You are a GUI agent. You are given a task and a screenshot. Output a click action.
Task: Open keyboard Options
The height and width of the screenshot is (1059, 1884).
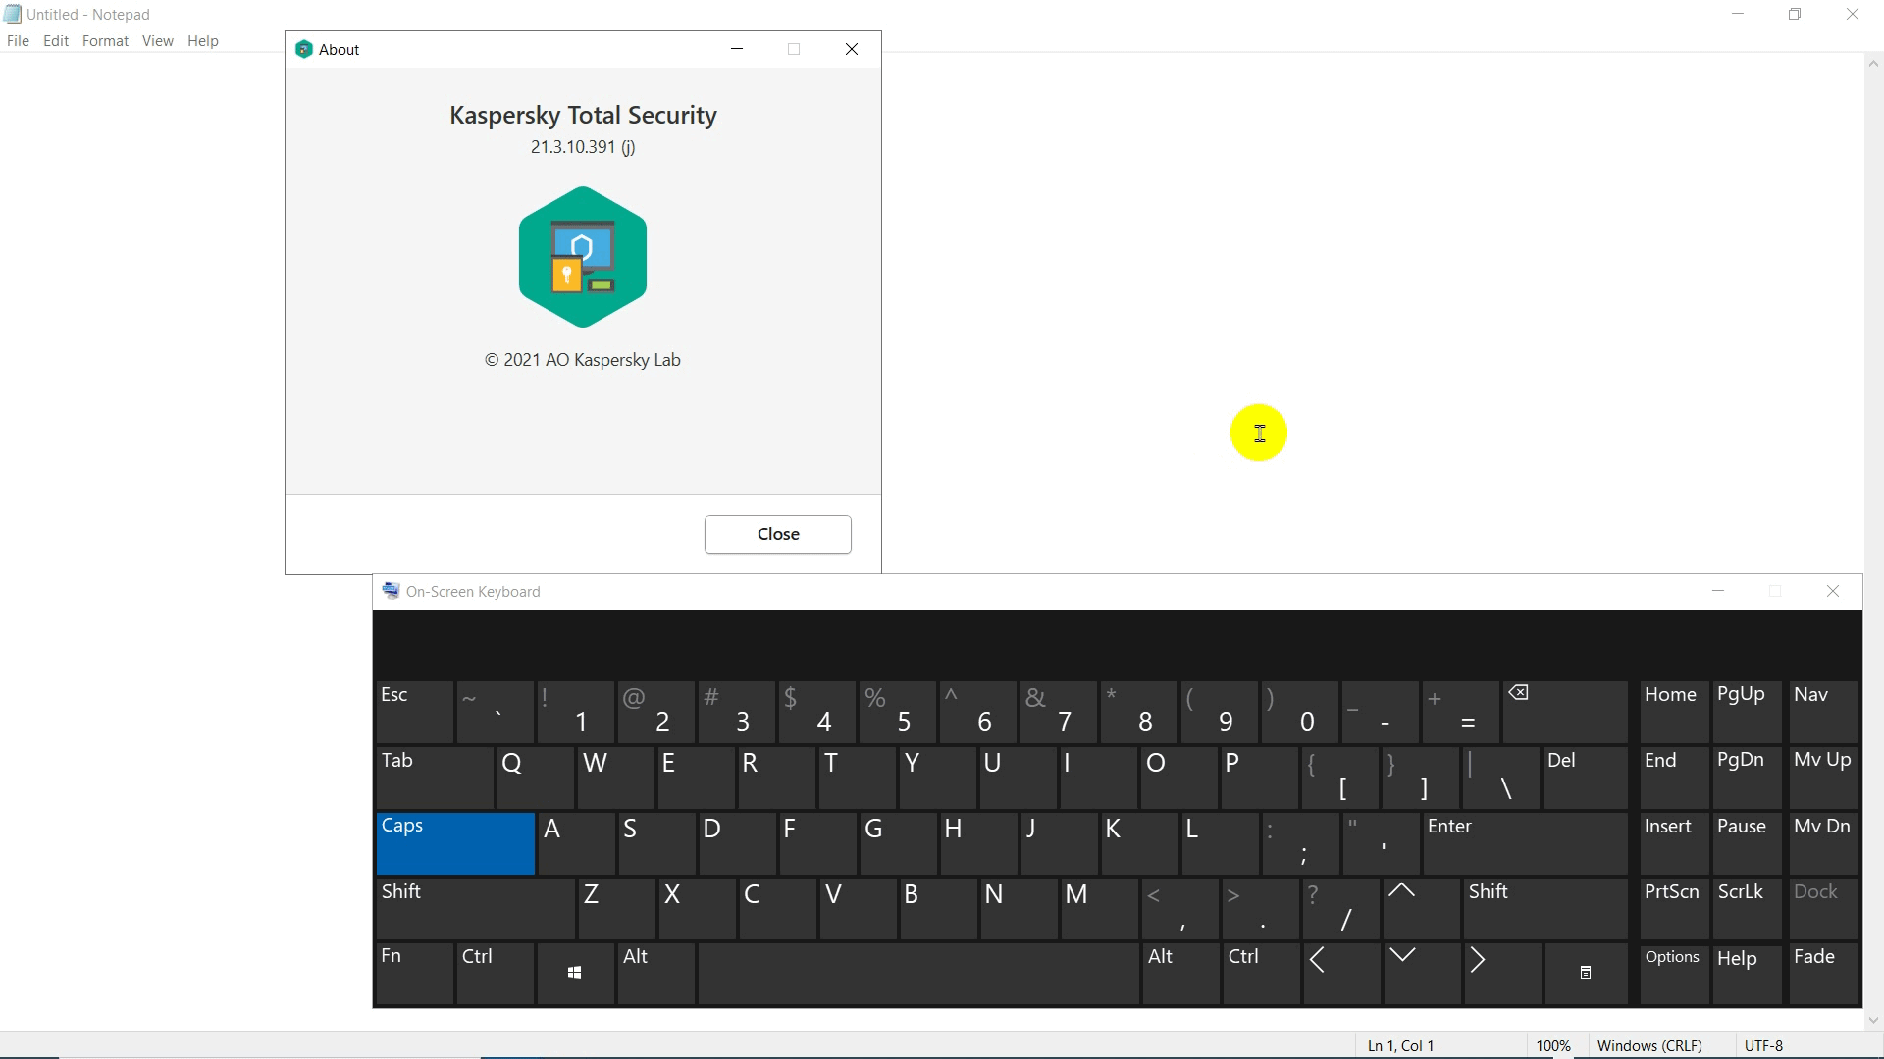tap(1674, 973)
